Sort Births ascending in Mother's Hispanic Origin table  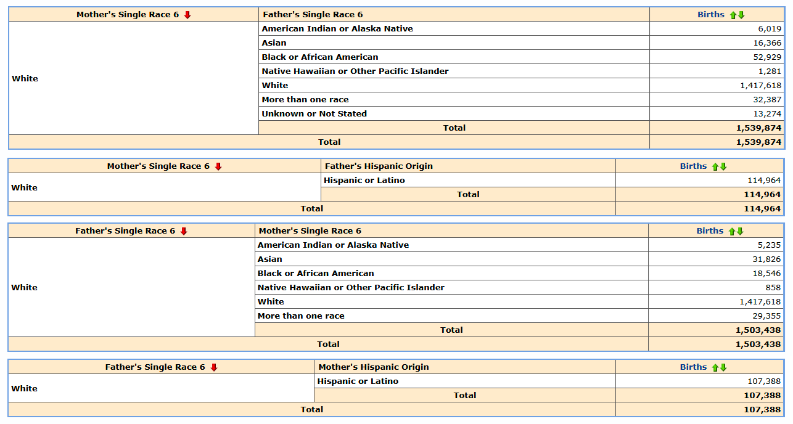(715, 367)
